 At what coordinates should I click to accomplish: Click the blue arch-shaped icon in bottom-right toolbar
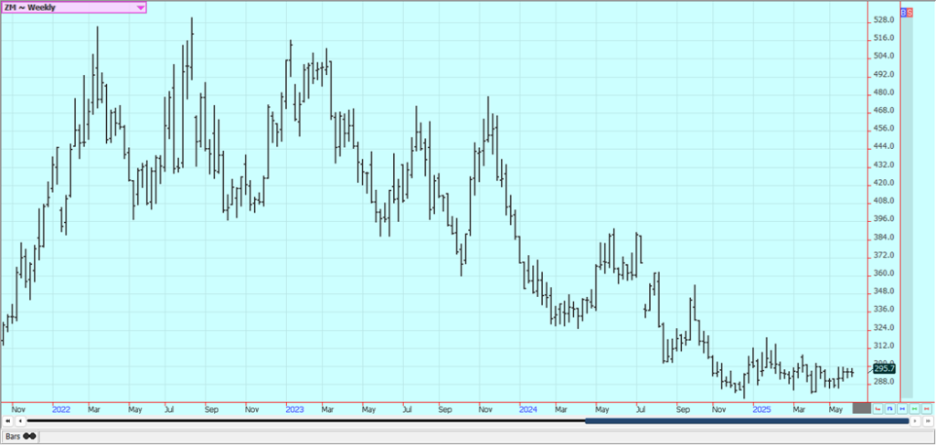point(890,408)
